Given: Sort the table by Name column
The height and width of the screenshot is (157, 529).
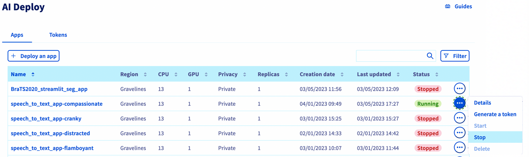Looking at the screenshot, I should pyautogui.click(x=33, y=75).
